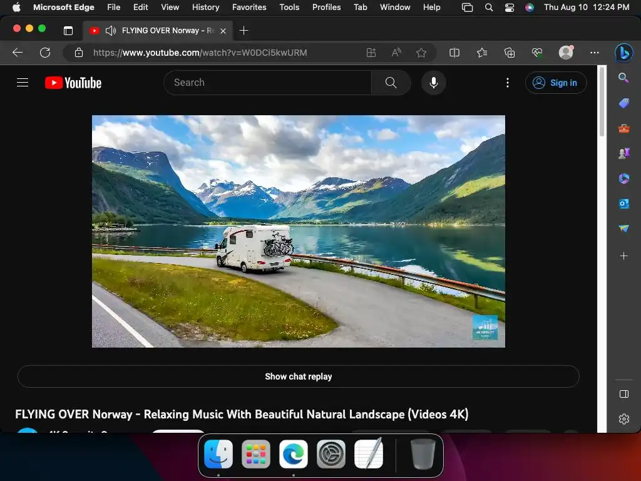
Task: Open the Help menu
Action: pos(431,7)
